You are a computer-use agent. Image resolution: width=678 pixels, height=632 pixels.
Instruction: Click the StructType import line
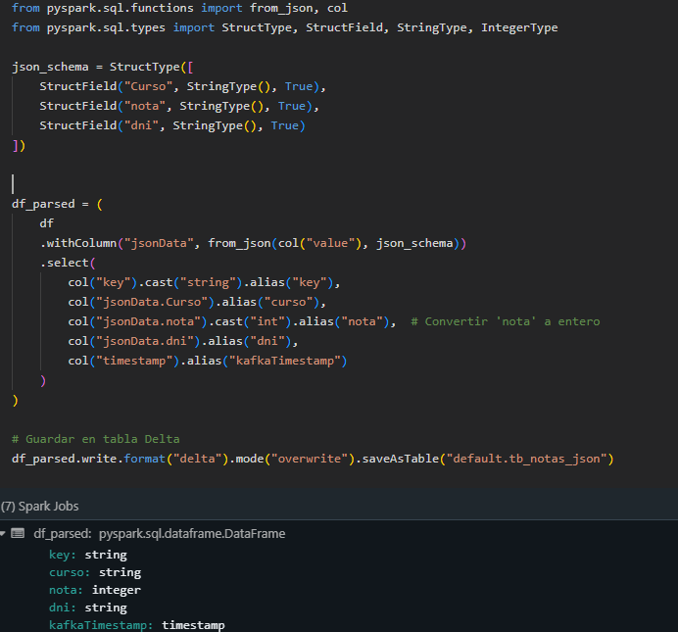pyautogui.click(x=284, y=27)
